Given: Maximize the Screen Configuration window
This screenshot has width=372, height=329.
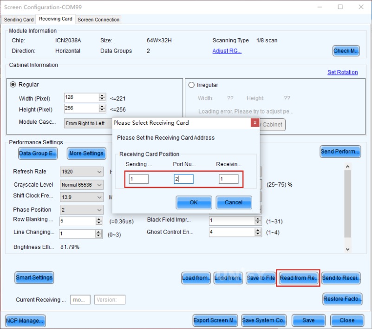Looking at the screenshot, I should tap(340, 7).
